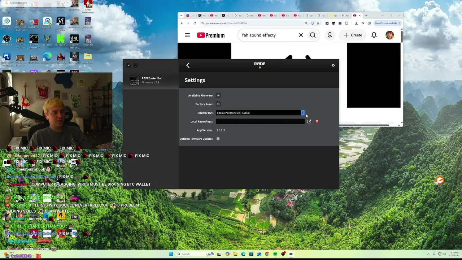Click the Local Recordings path field
The width and height of the screenshot is (462, 260).
point(260,121)
